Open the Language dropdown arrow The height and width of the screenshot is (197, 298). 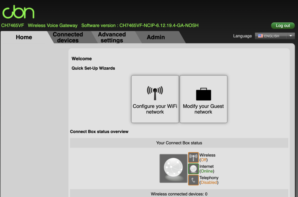coord(291,36)
